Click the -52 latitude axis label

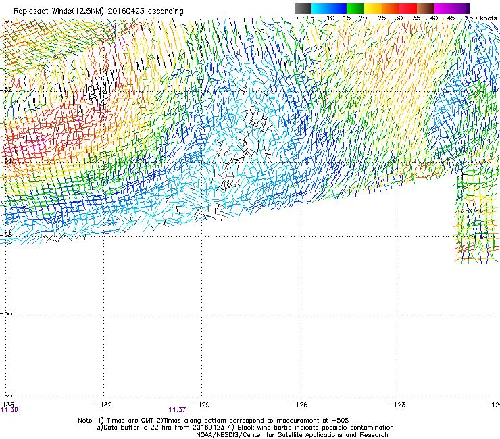pyautogui.click(x=6, y=90)
